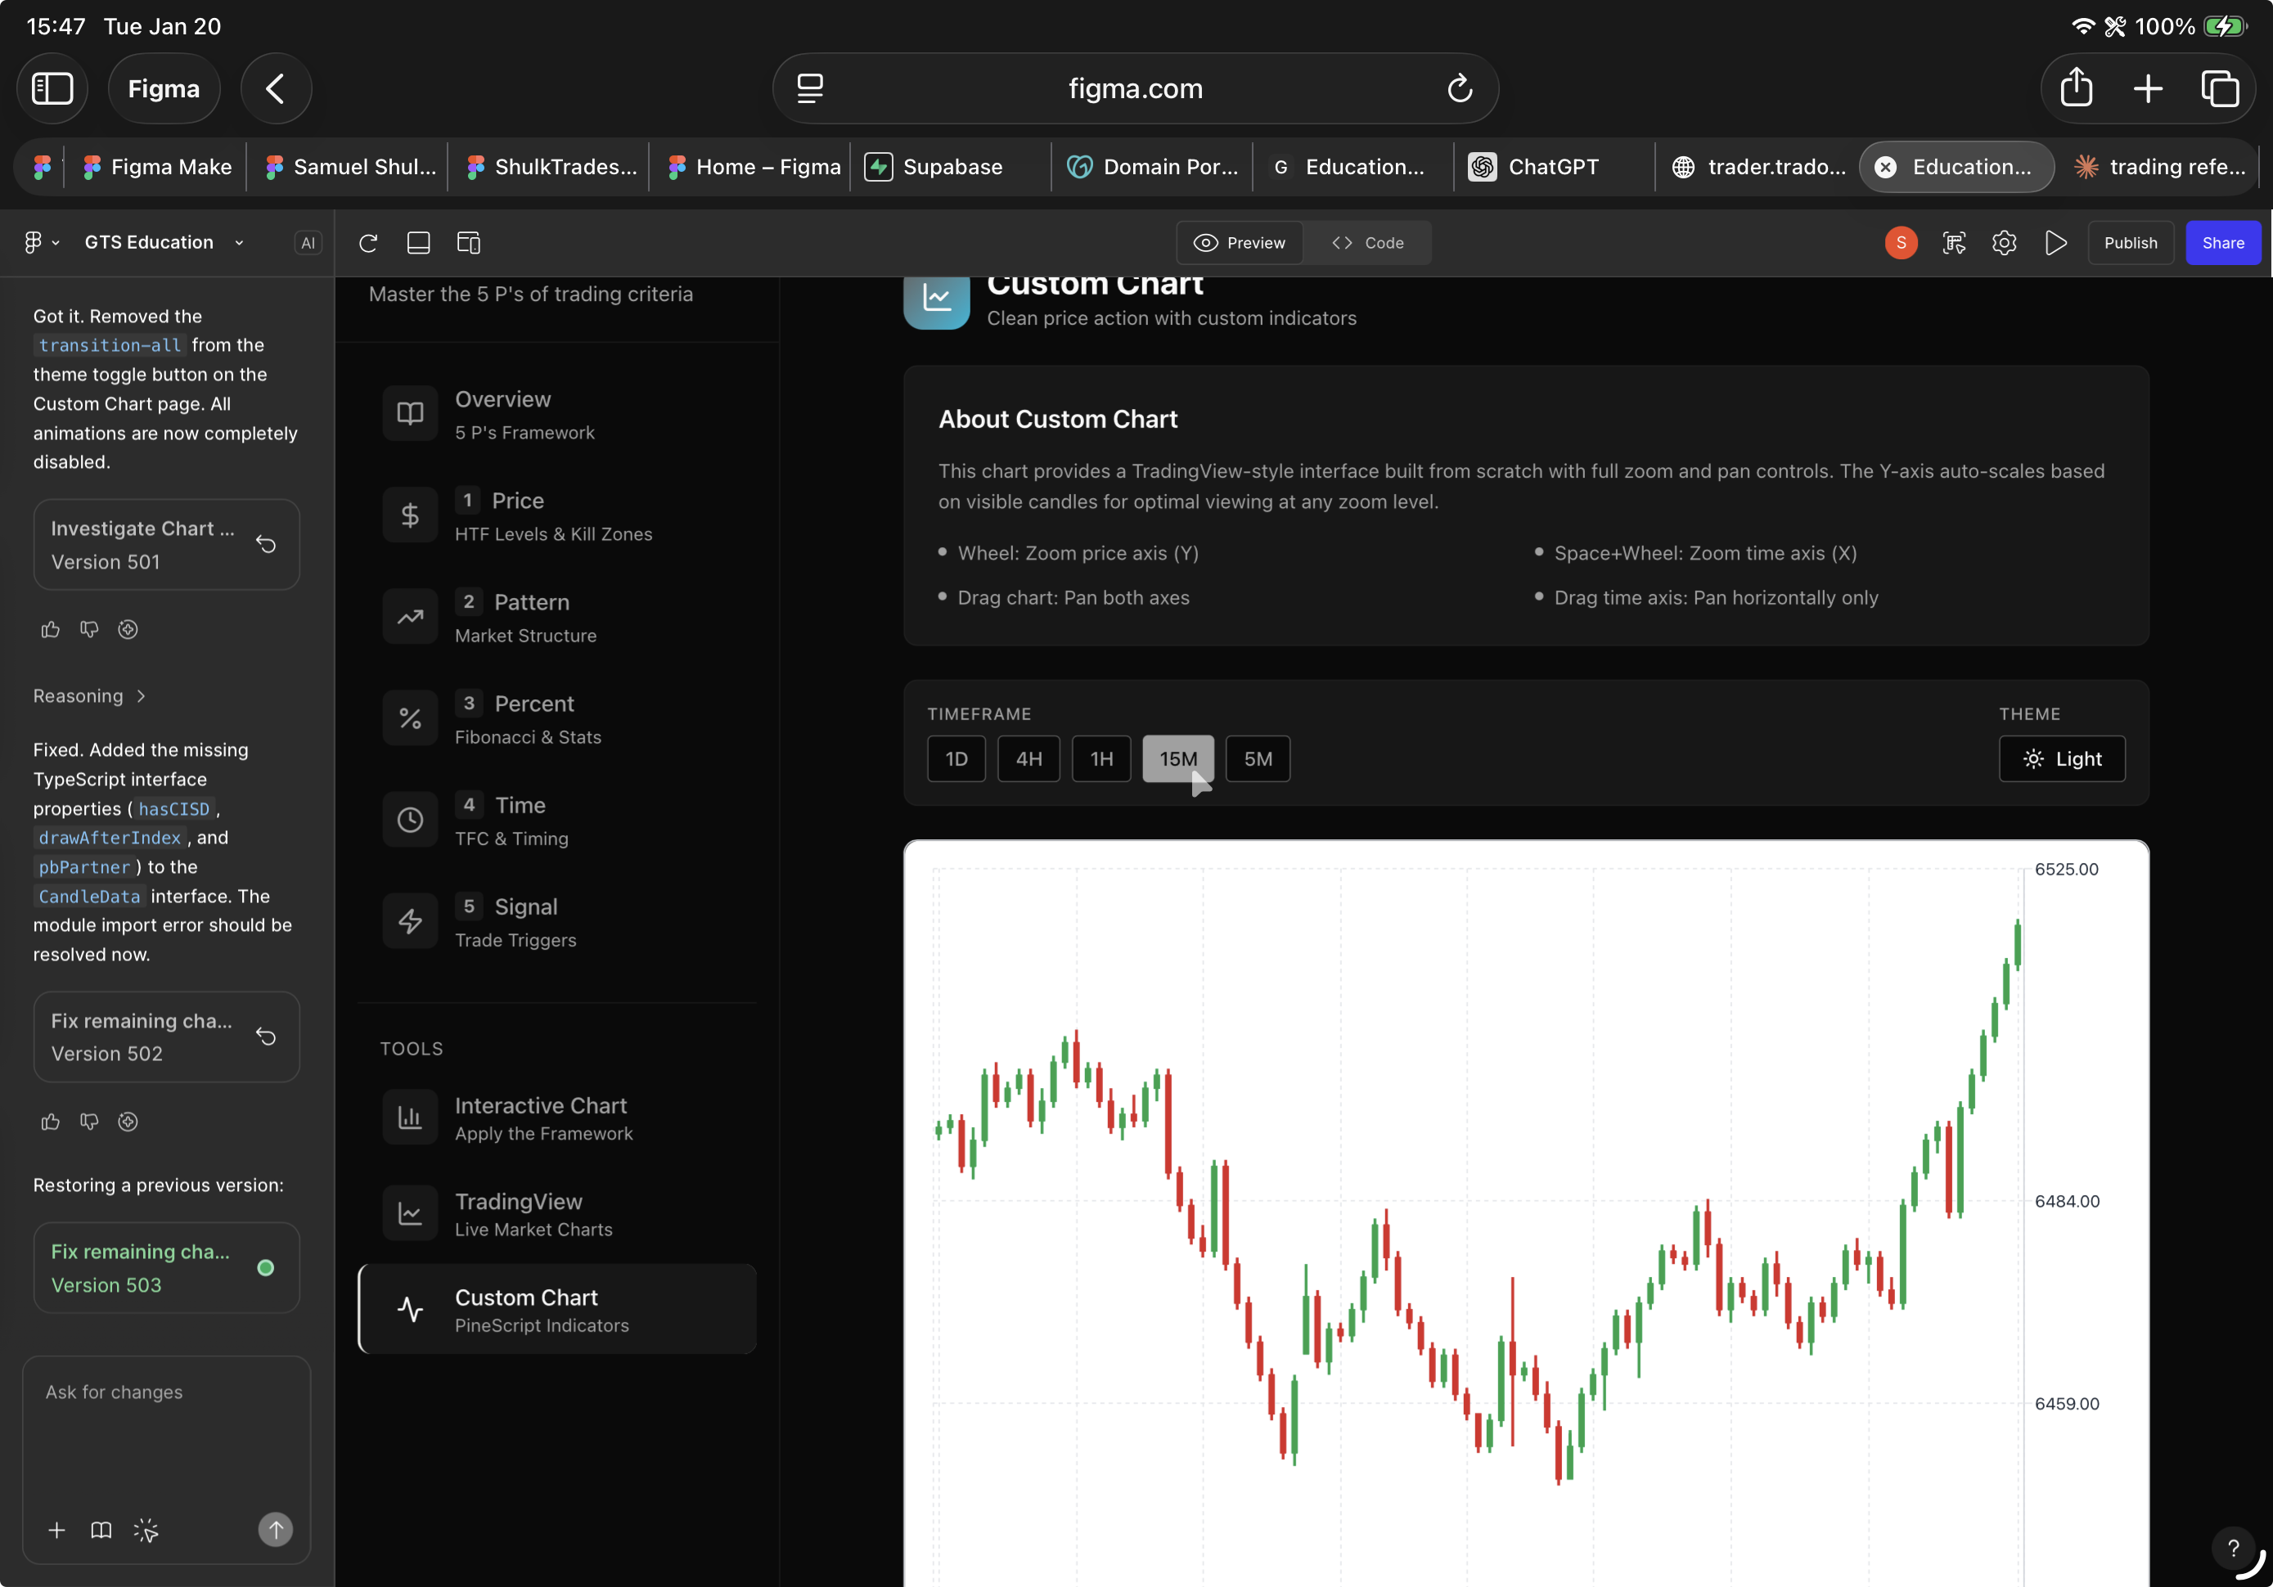
Task: Click the Publish button
Action: coord(2130,243)
